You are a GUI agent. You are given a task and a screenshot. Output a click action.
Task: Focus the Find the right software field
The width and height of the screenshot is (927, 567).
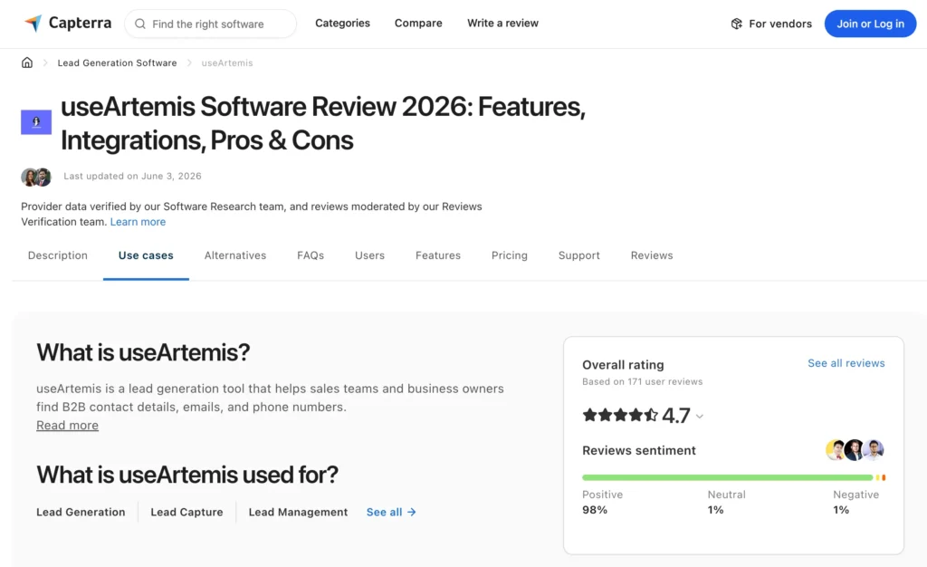210,24
